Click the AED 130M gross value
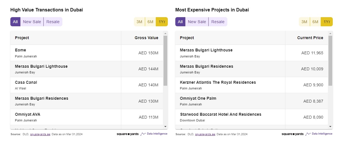Image resolution: width=346 pixels, height=144 pixels. [x=148, y=101]
